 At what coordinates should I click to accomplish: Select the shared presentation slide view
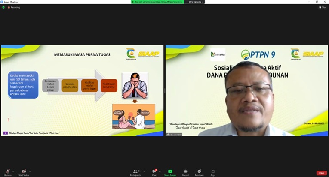82,90
